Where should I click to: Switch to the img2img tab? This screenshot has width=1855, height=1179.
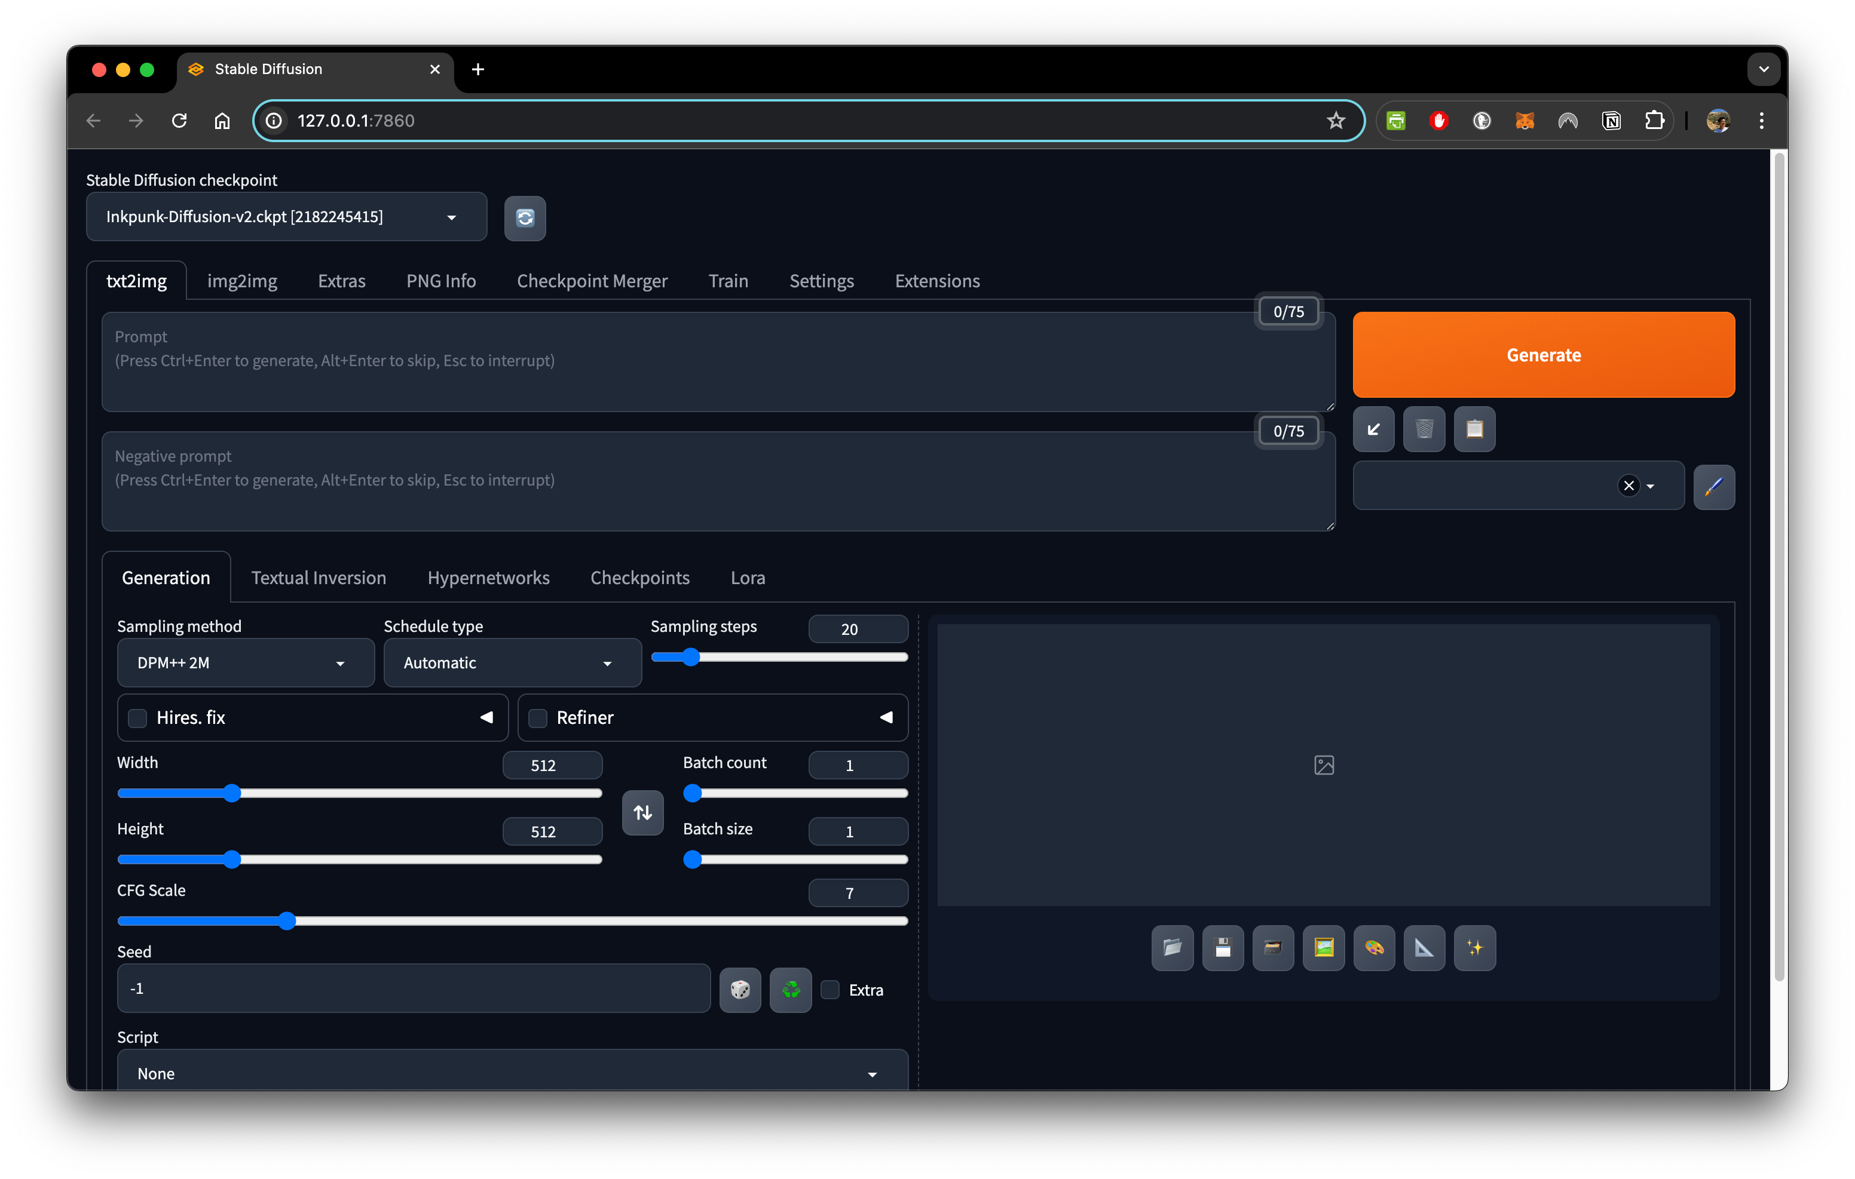click(242, 281)
